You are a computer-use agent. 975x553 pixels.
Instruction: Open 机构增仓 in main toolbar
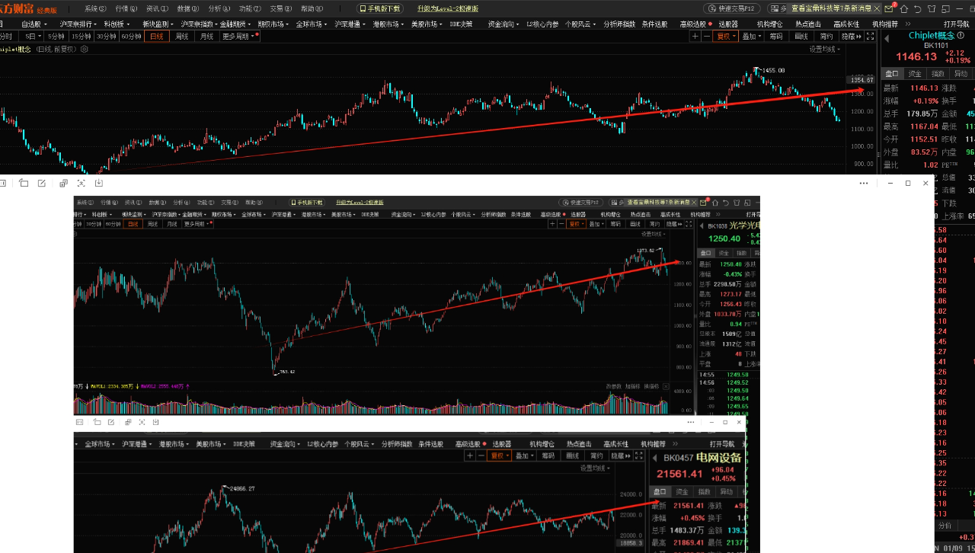(x=769, y=24)
